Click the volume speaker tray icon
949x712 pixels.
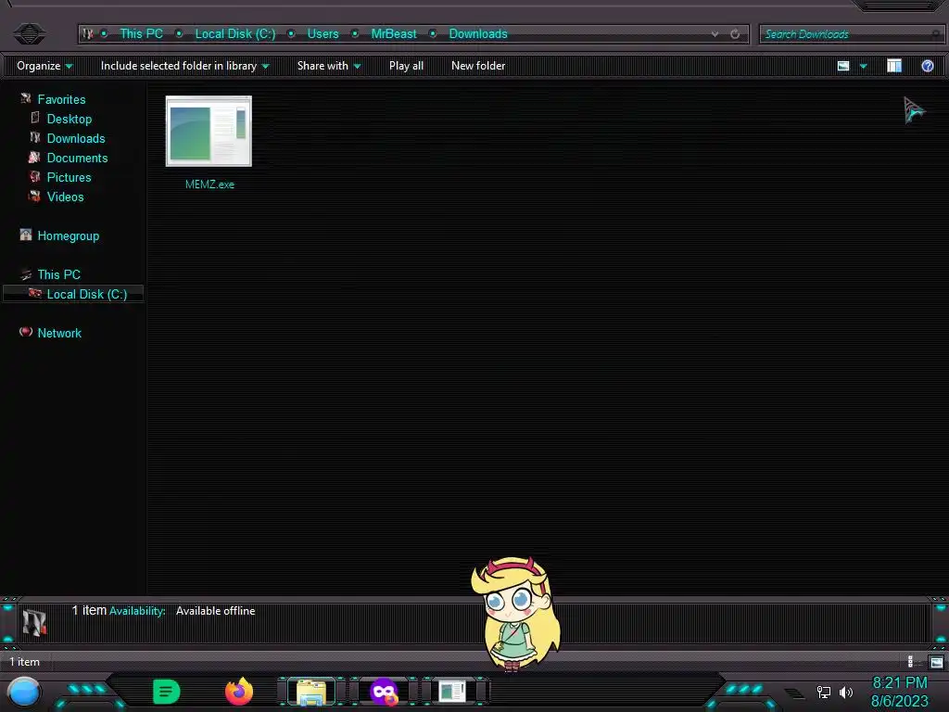[845, 692]
